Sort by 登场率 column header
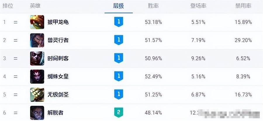Screen dimensions: 263x121 (198, 6)
